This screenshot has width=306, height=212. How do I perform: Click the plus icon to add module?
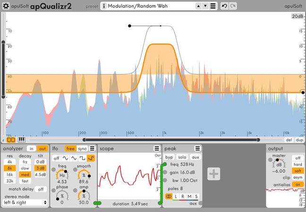pos(213,174)
